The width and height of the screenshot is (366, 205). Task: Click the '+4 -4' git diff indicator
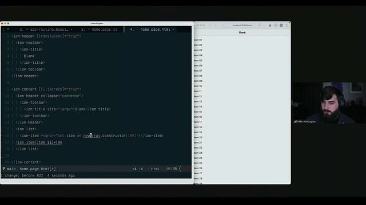[x=137, y=169]
